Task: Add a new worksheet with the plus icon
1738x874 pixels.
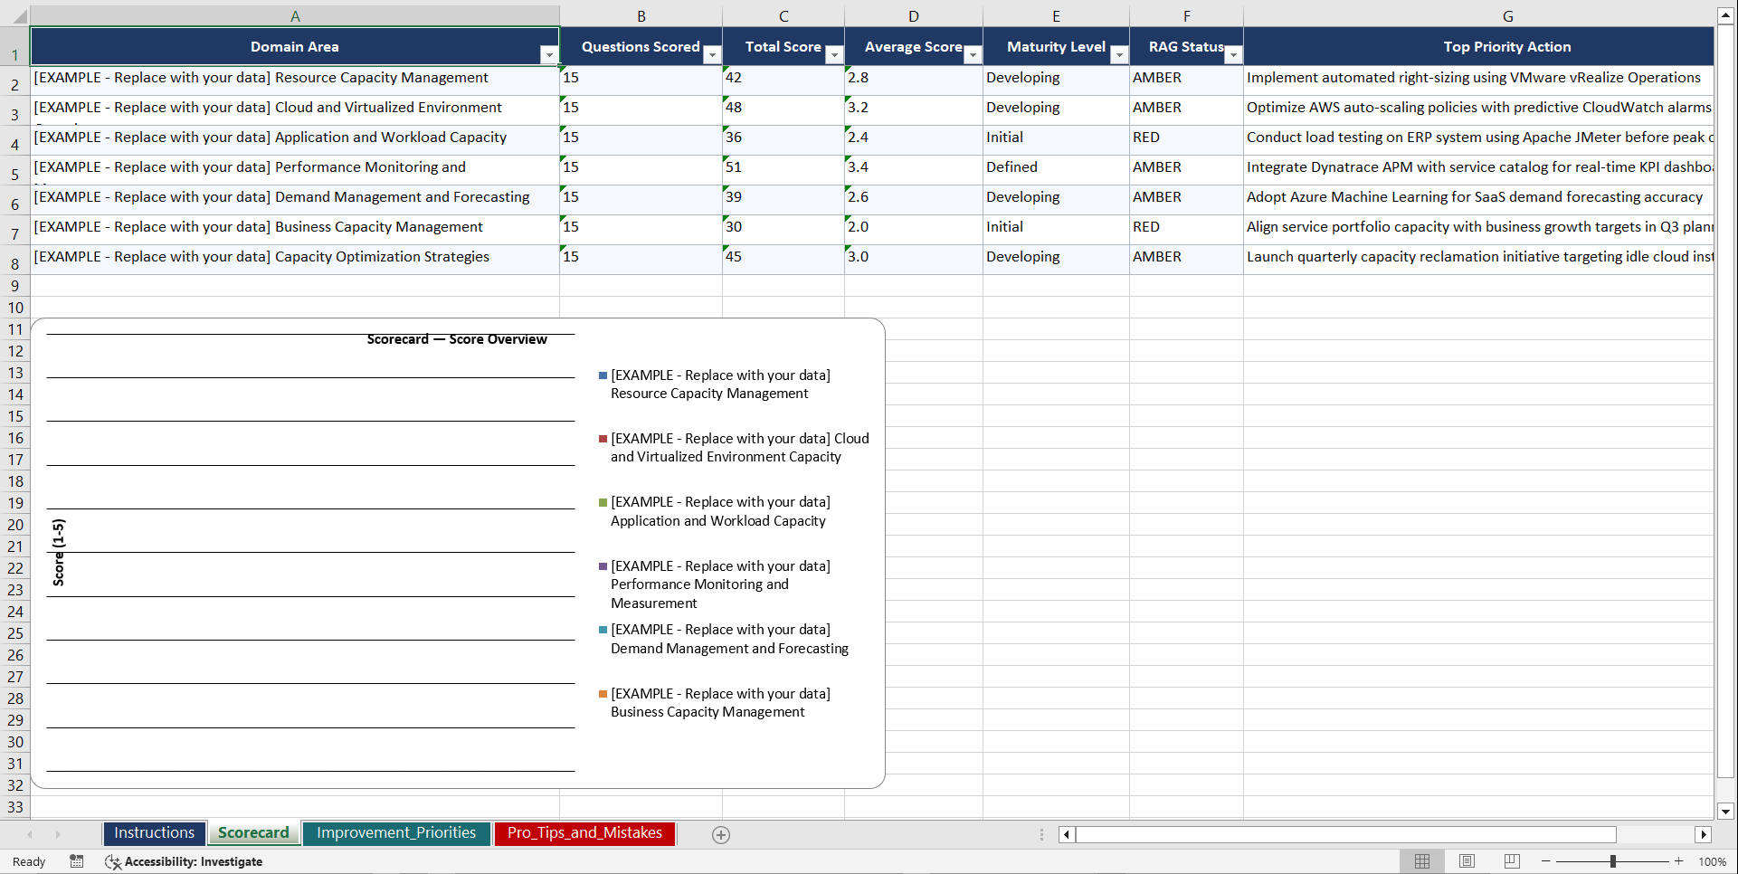Action: (721, 834)
